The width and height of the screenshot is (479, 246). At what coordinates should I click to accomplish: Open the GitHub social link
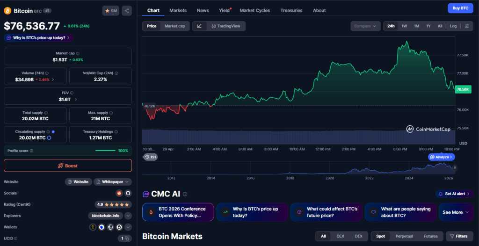[x=127, y=193]
